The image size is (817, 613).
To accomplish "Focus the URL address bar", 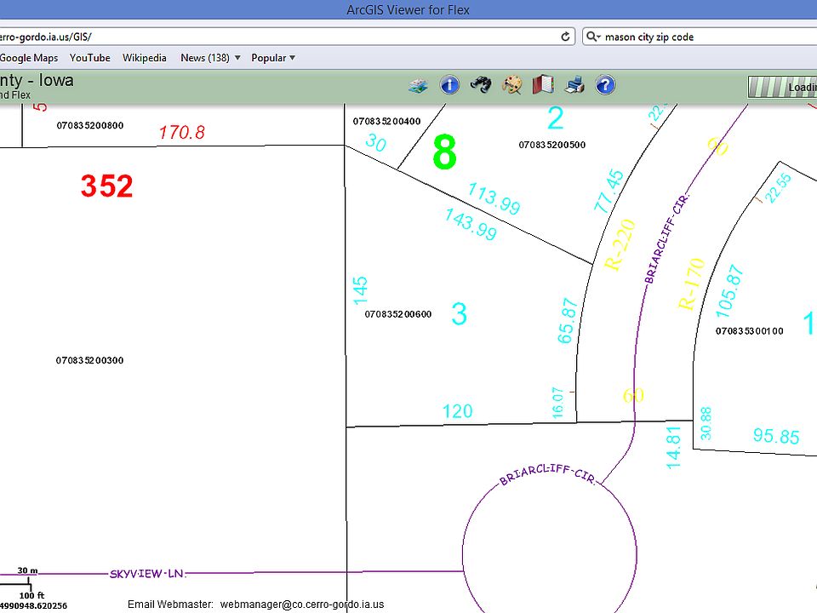I will click(287, 37).
